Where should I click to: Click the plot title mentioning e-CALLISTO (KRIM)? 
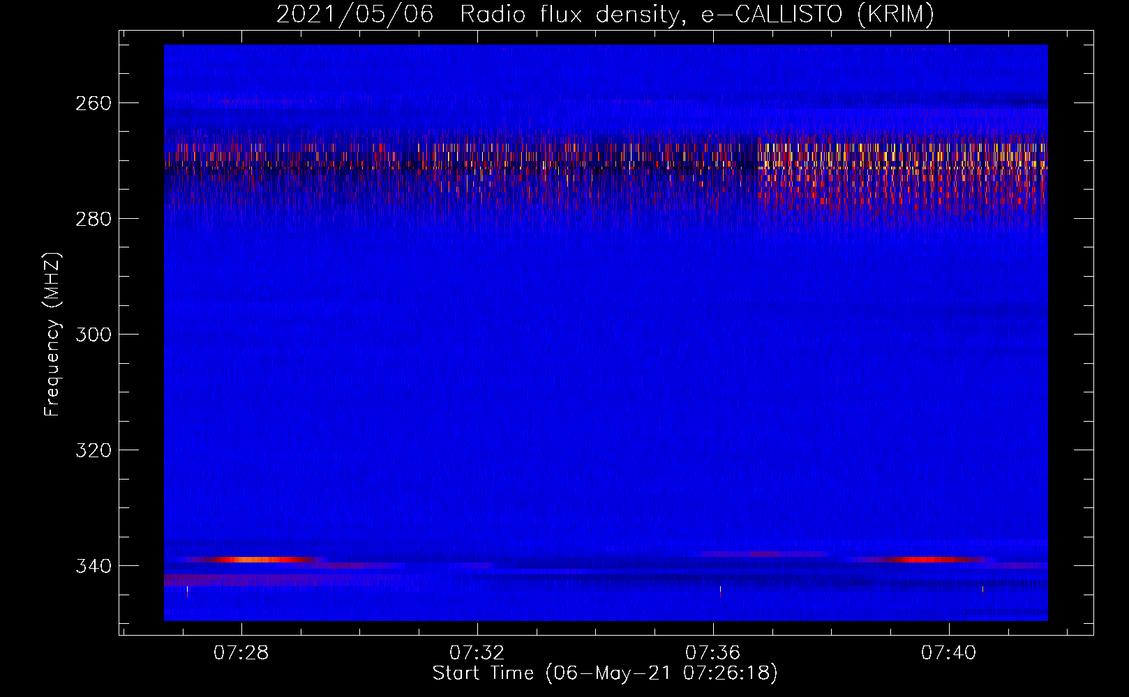tap(605, 14)
